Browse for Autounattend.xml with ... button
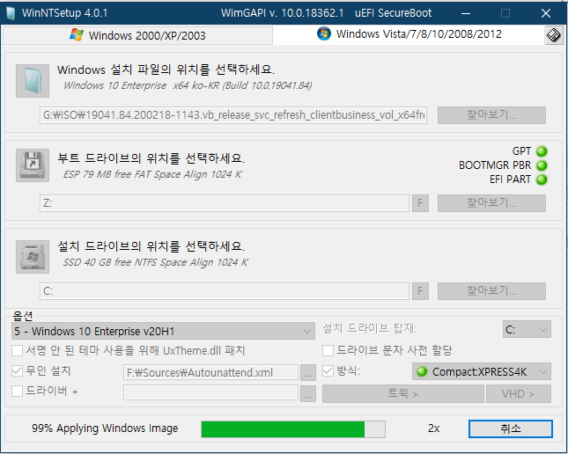 click(308, 373)
